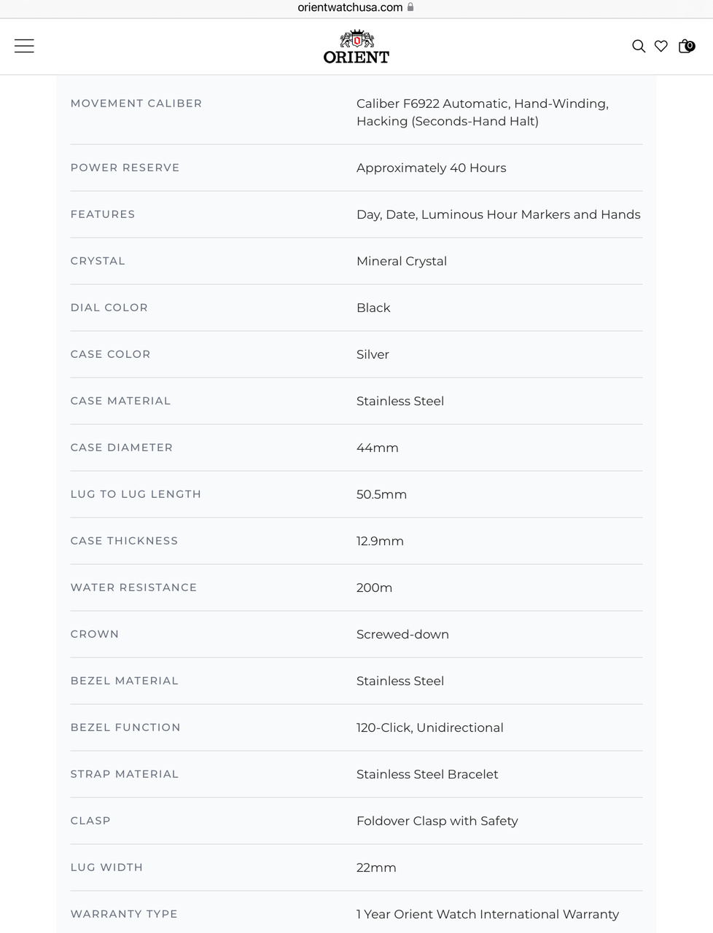
Task: Click 120-Click, Unidirectional bezel text
Action: 429,727
